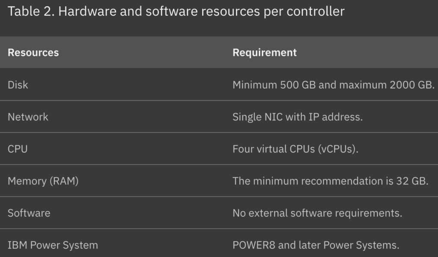This screenshot has height=257, width=438.
Task: Click the No external software requirements cell
Action: (317, 213)
